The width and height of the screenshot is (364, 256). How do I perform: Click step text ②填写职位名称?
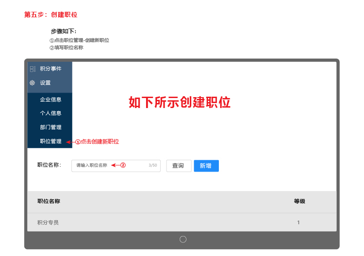pyautogui.click(x=66, y=48)
